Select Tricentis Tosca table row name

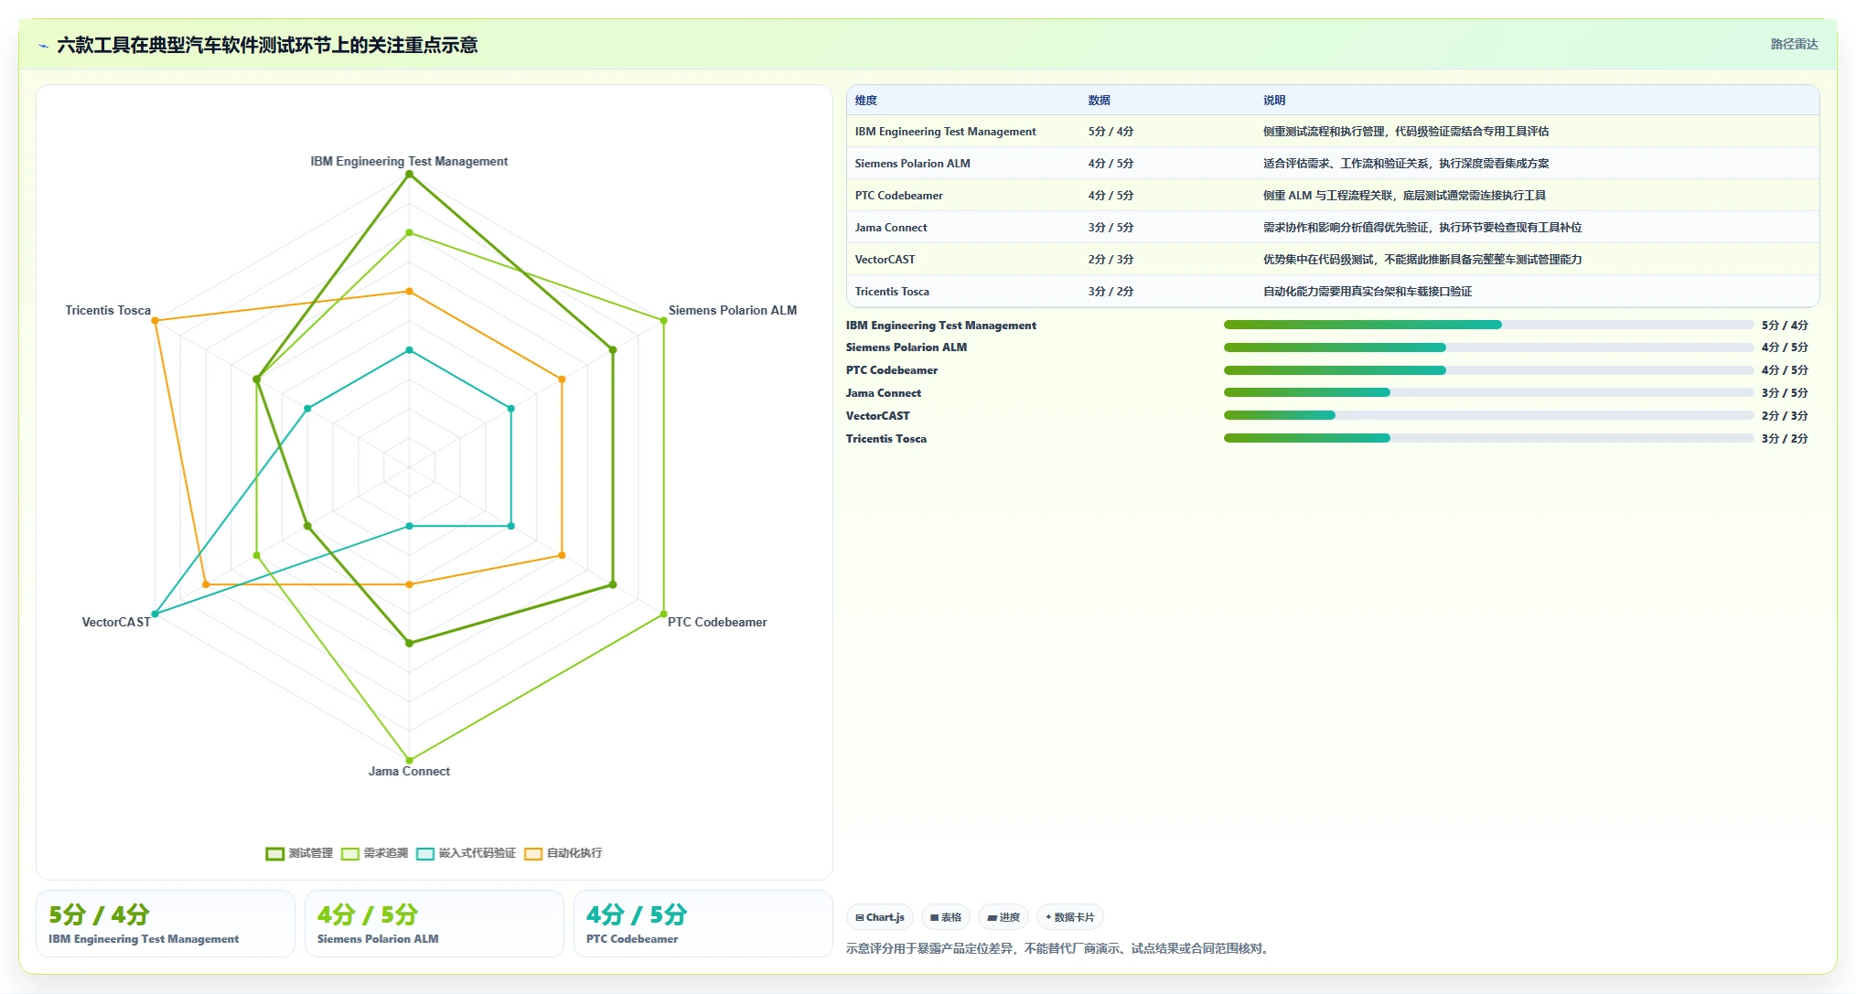[x=892, y=292]
